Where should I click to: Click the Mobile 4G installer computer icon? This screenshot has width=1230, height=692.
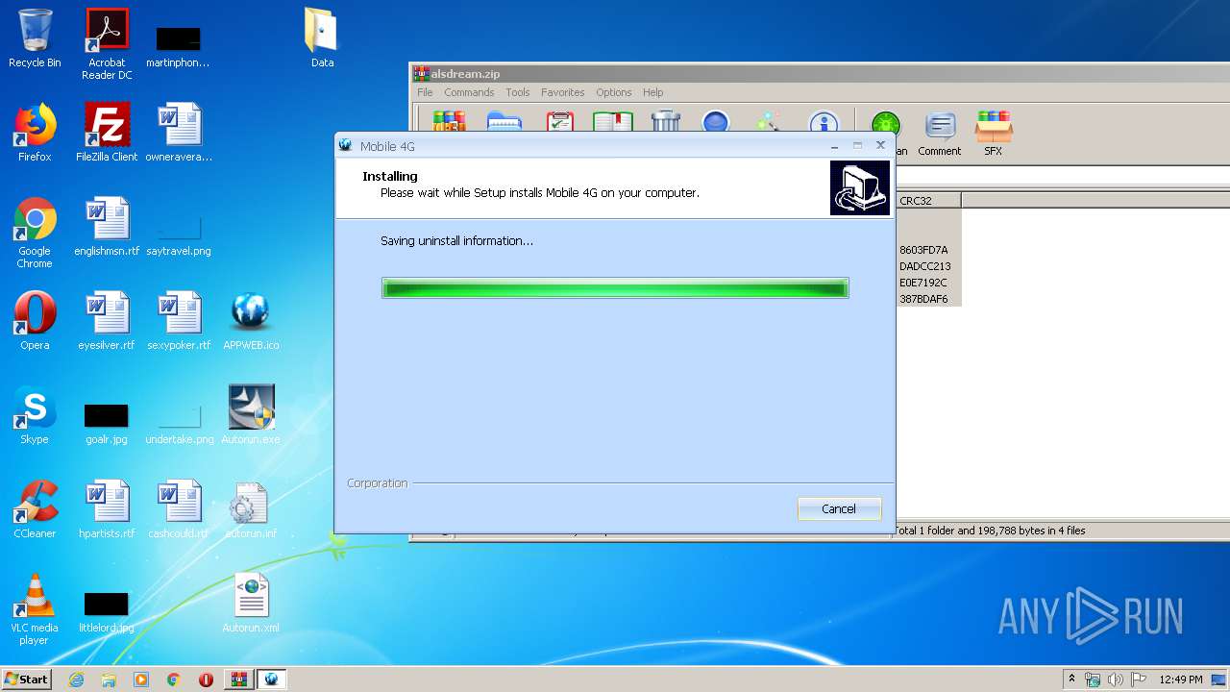(860, 187)
